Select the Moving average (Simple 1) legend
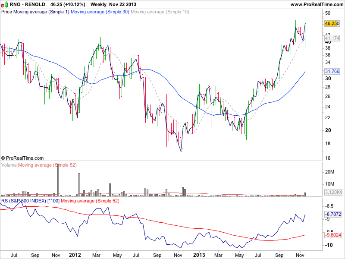This screenshot has height=259, width=345. point(41,12)
